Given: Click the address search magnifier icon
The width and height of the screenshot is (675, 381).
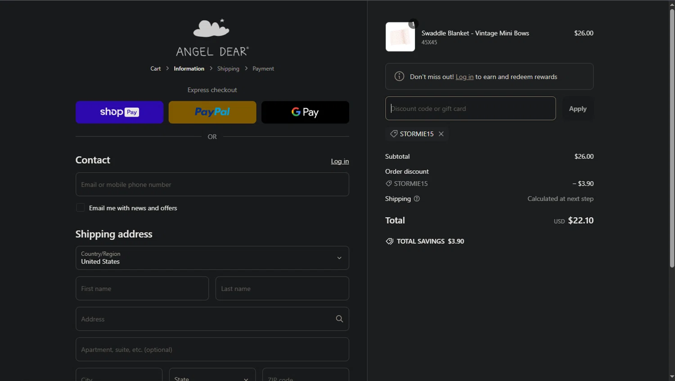Looking at the screenshot, I should coord(339,319).
